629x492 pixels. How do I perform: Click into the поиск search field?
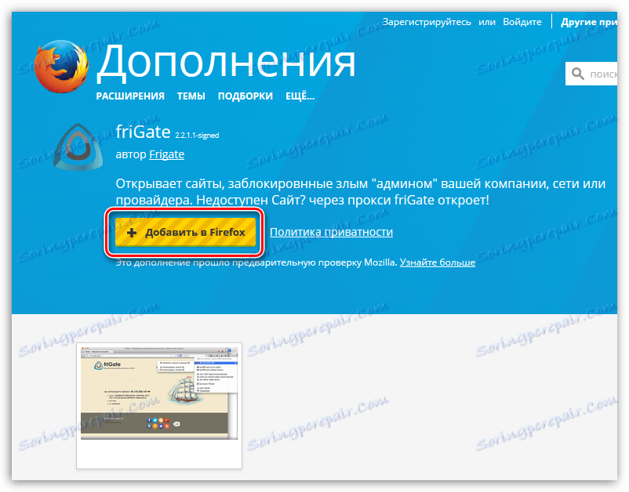[591, 74]
